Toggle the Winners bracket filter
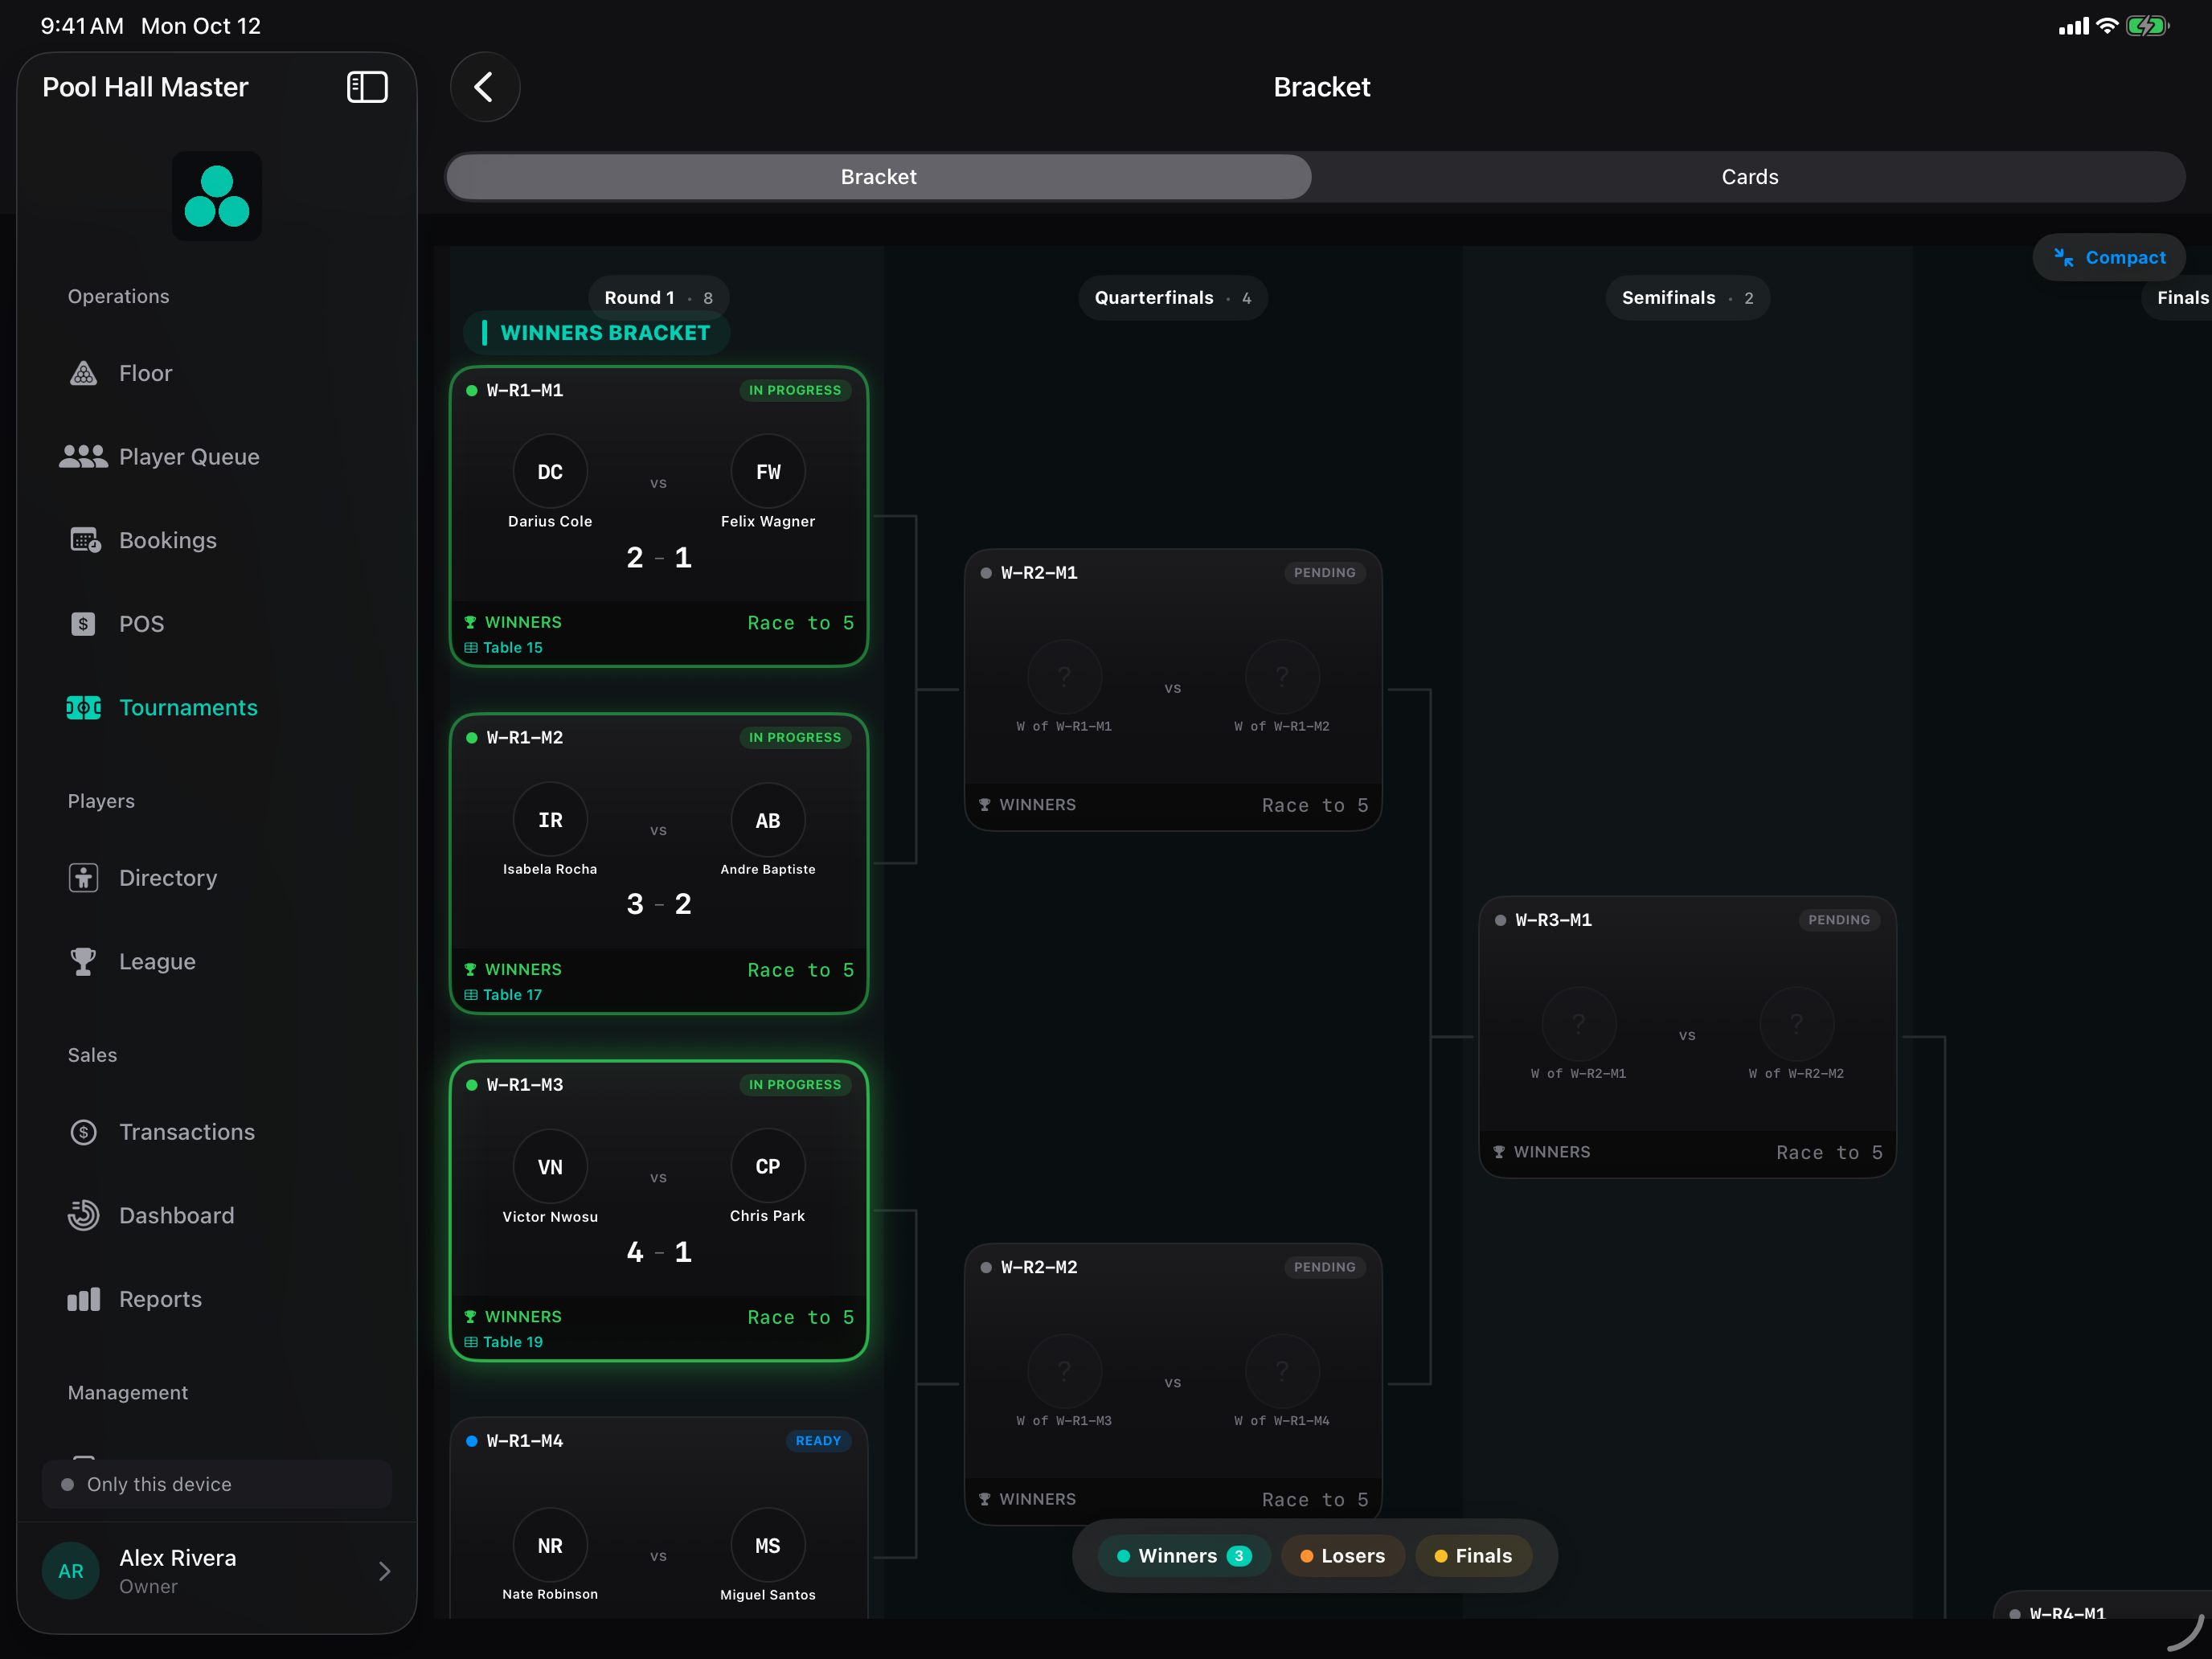 pyautogui.click(x=1184, y=1556)
